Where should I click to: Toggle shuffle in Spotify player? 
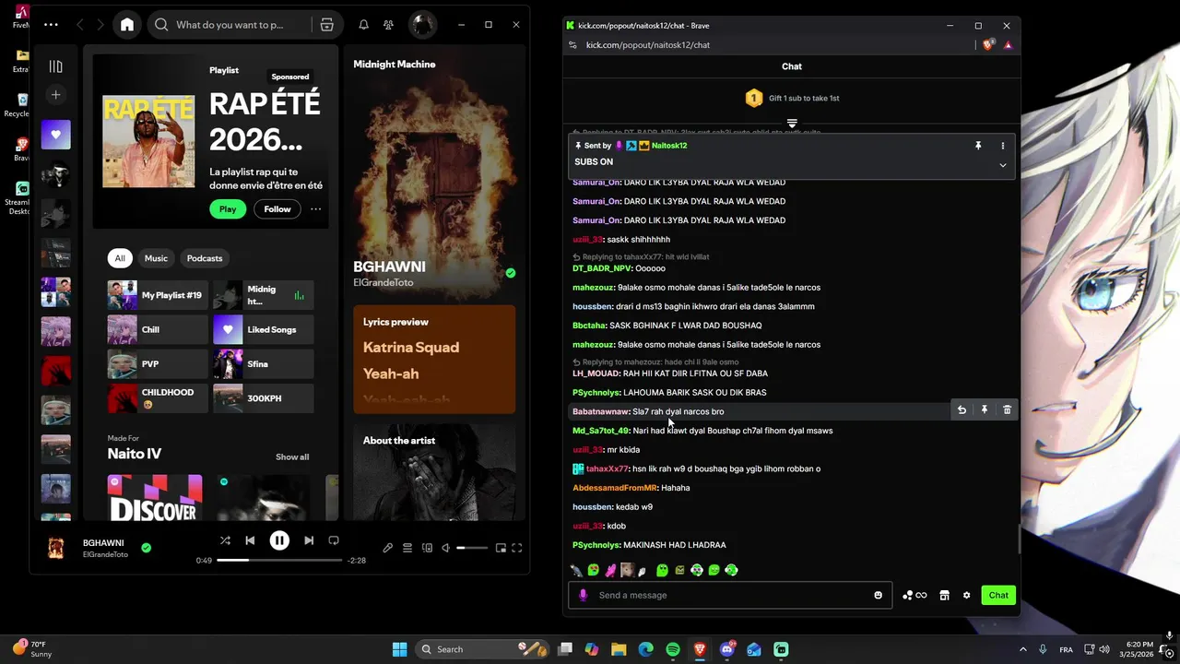225,540
